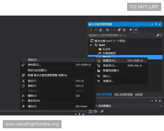Screen dimensions: 164x131
Task: Pin the Solution Explorer panel
Action: (x=156, y=24)
